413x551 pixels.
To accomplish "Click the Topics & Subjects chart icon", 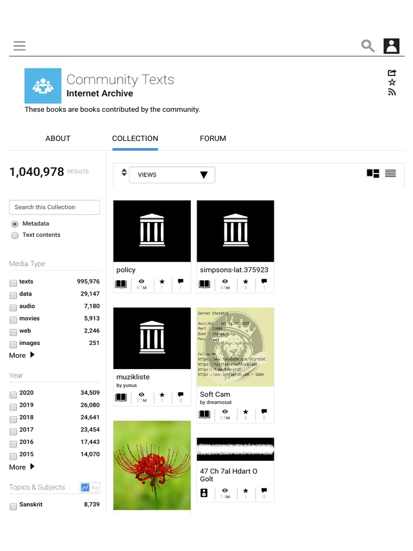I will click(x=85, y=488).
